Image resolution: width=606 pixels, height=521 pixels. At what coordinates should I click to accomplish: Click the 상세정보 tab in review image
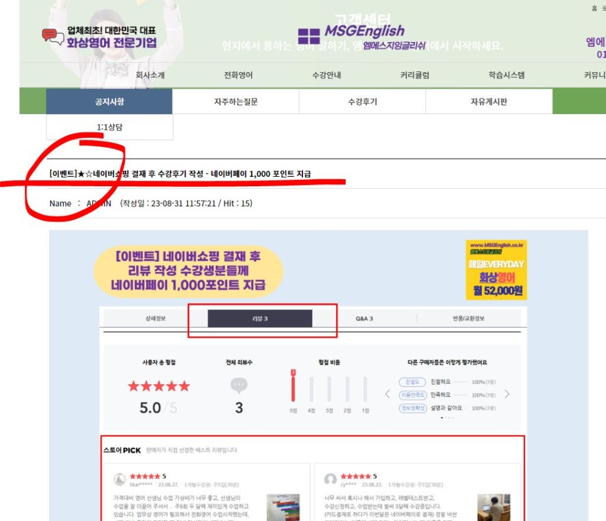(156, 318)
